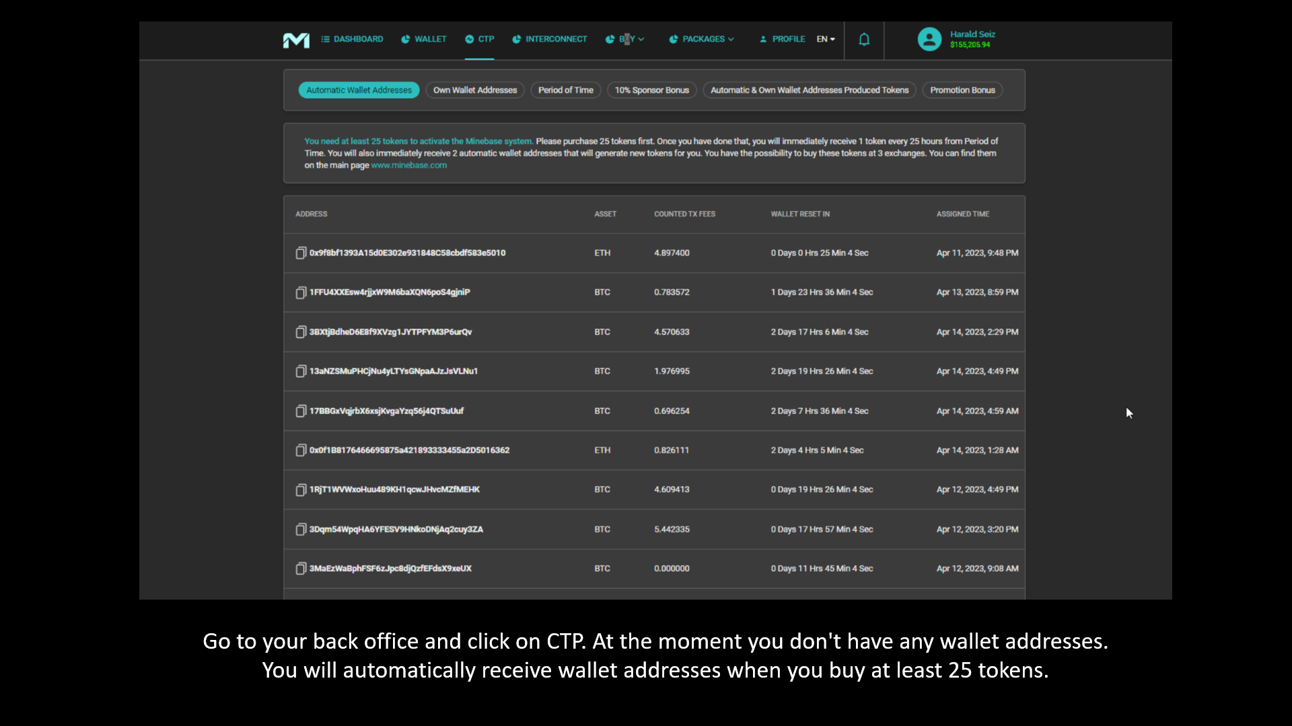1292x726 pixels.
Task: Follow the www.minebase.com link
Action: click(408, 165)
